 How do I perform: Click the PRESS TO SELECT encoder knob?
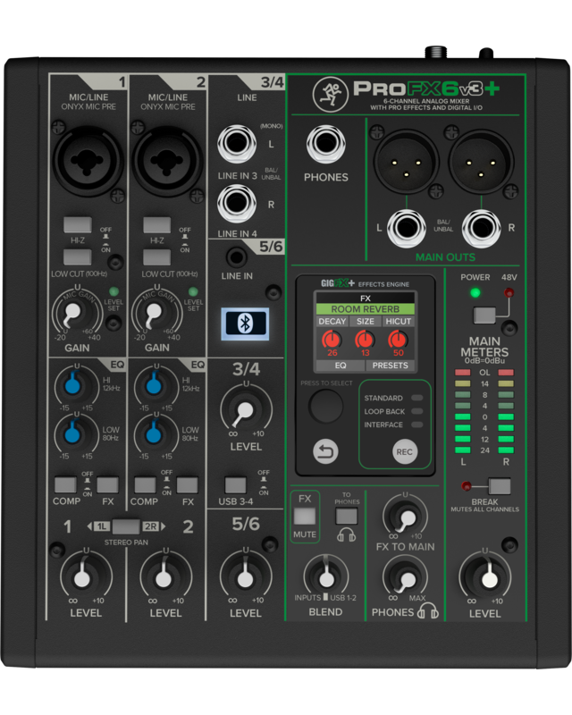tap(325, 406)
